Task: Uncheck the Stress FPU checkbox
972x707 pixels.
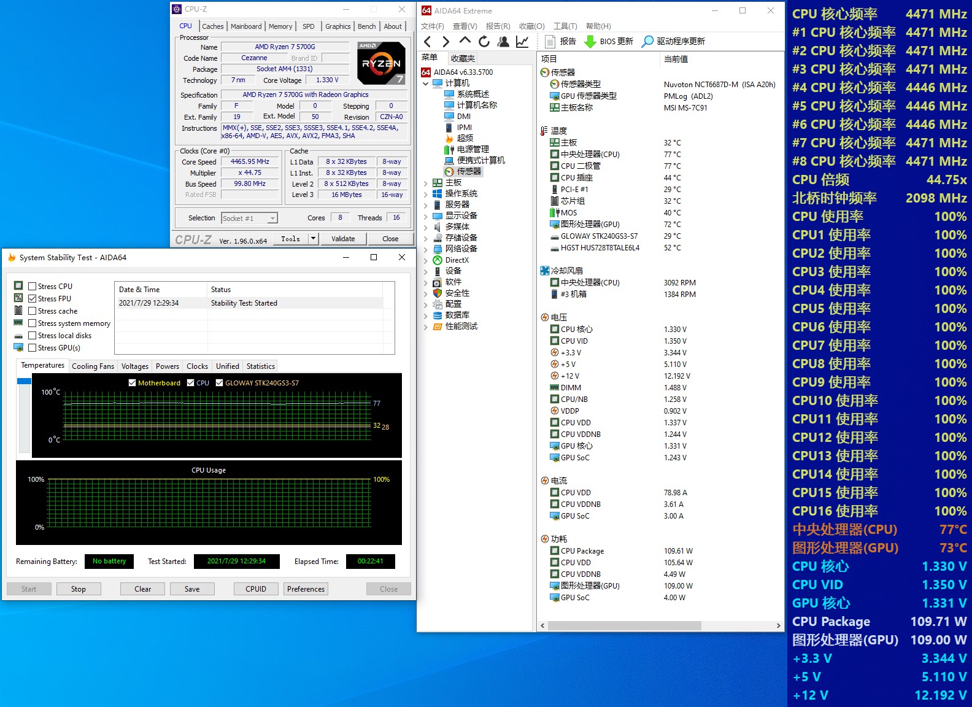Action: tap(33, 299)
